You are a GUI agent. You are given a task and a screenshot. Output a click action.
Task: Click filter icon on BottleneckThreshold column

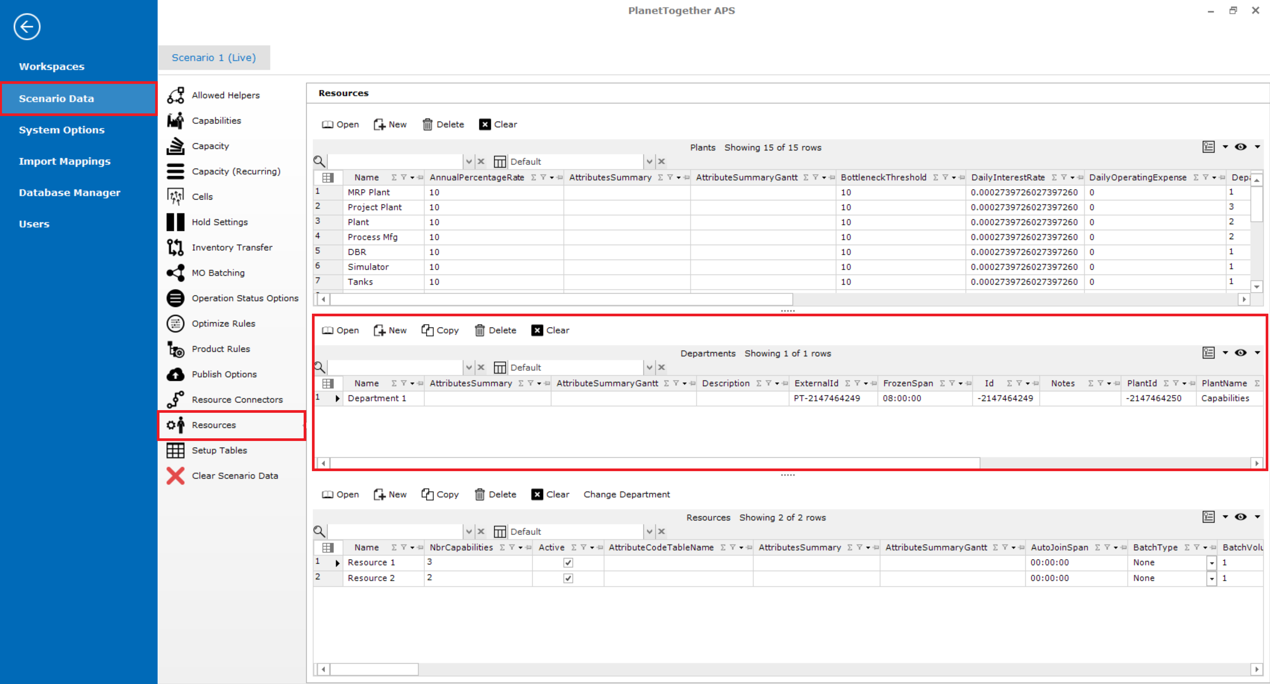(x=944, y=177)
